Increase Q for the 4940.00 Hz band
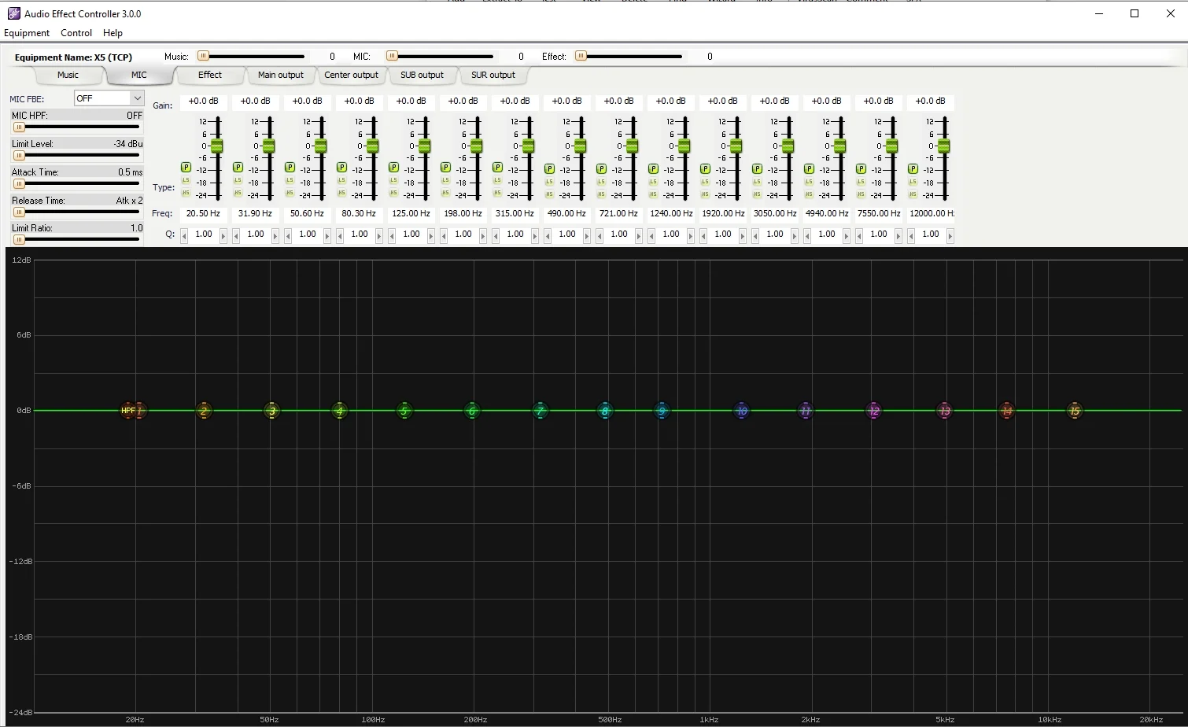The height and width of the screenshot is (727, 1188). pos(847,235)
